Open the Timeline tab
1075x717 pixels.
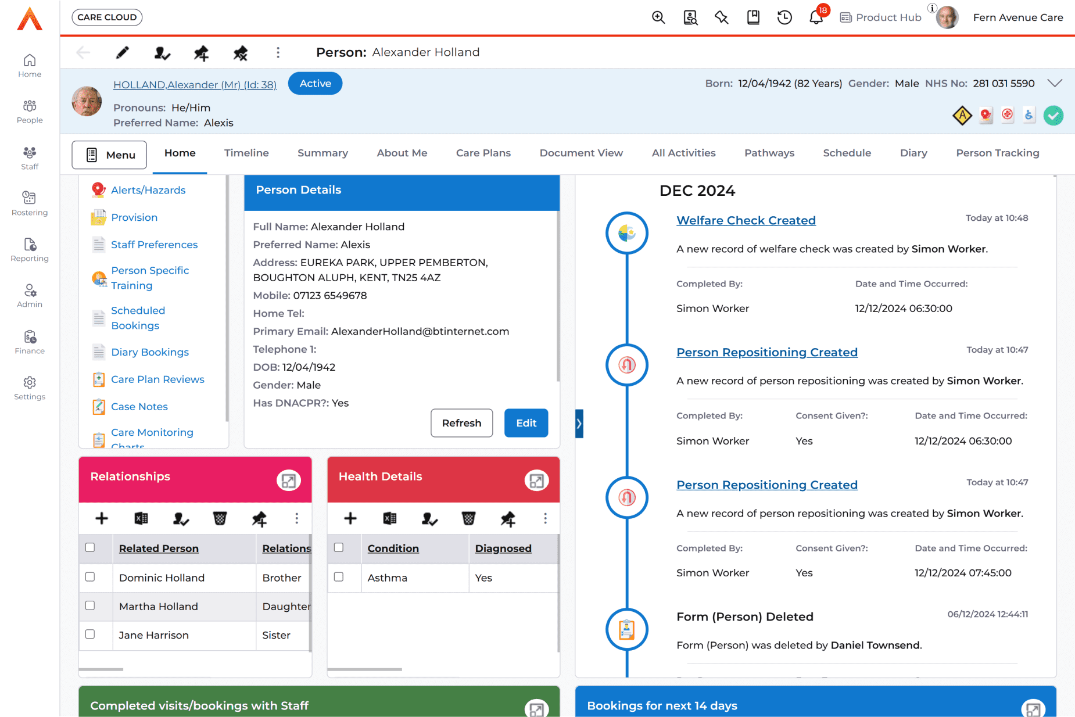point(246,153)
